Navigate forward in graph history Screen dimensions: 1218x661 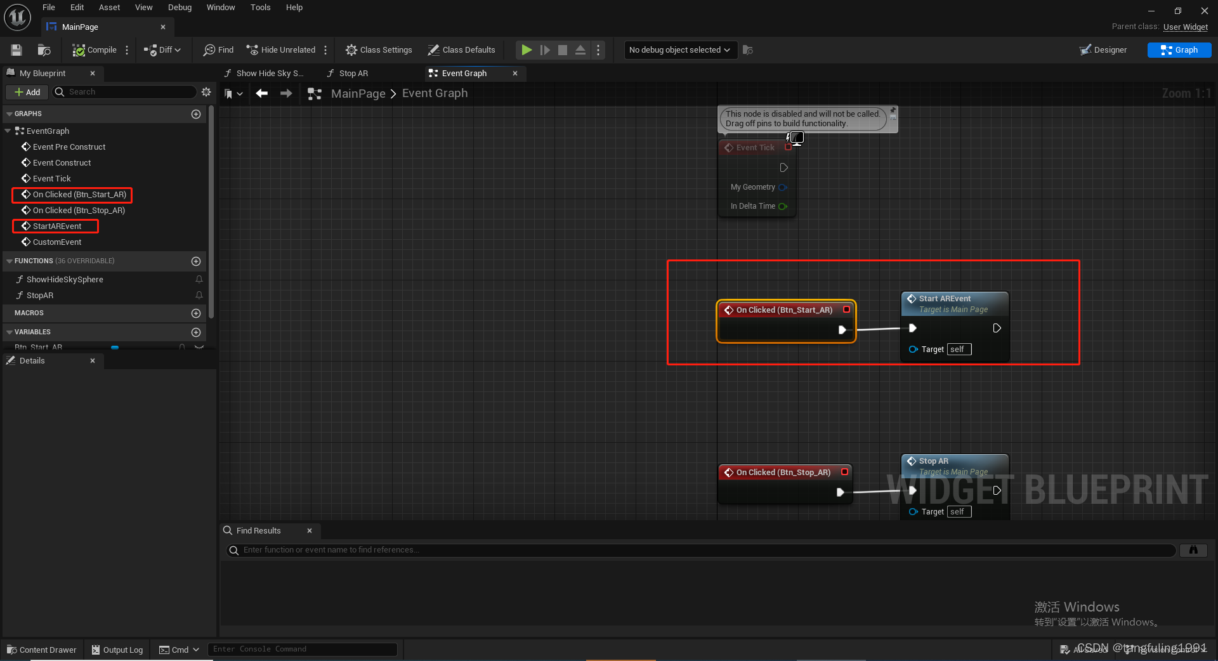287,93
